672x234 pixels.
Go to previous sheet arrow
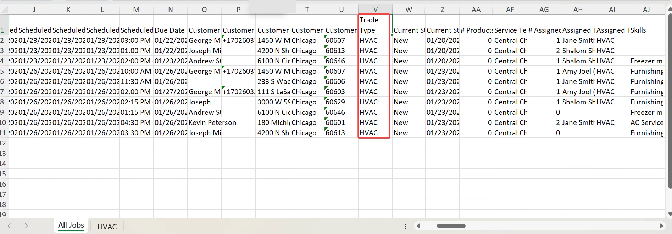click(x=9, y=226)
